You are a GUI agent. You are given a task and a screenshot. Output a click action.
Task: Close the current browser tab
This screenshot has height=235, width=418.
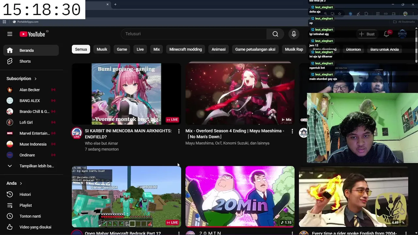pos(107,4)
